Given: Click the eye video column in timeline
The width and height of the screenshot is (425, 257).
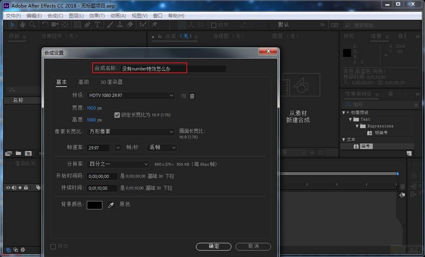Looking at the screenshot, I should [x=8, y=187].
